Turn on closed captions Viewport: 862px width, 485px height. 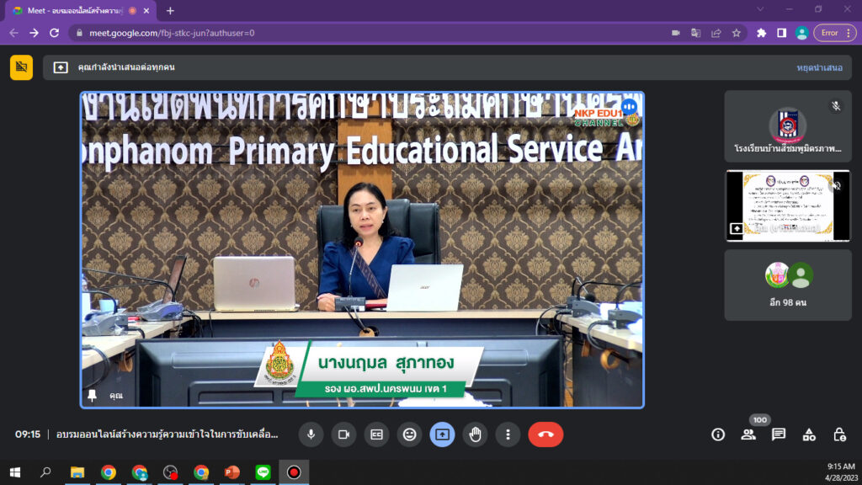point(376,434)
